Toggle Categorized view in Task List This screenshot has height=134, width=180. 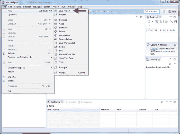click(157, 22)
